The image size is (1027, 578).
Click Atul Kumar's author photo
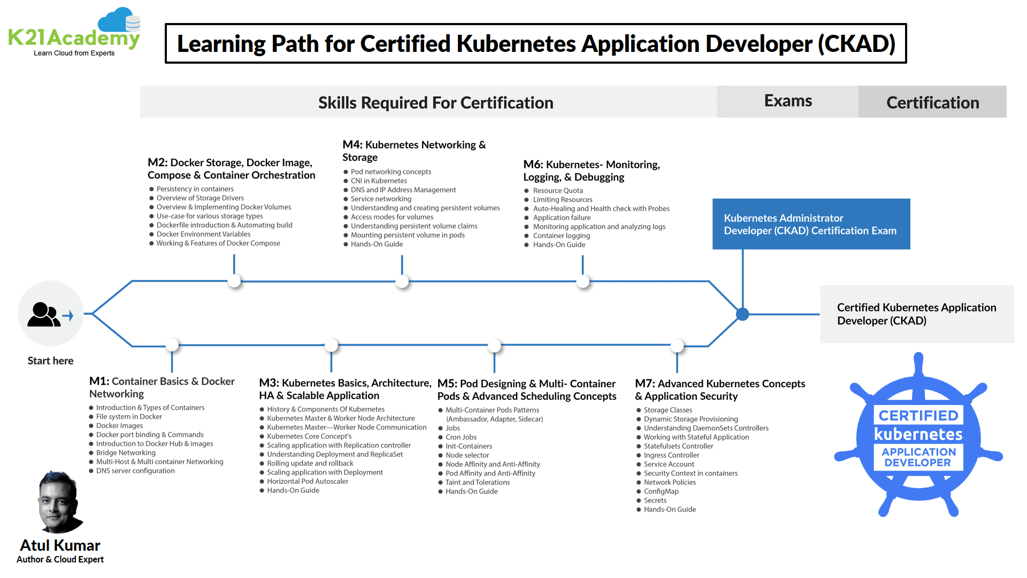pyautogui.click(x=59, y=502)
